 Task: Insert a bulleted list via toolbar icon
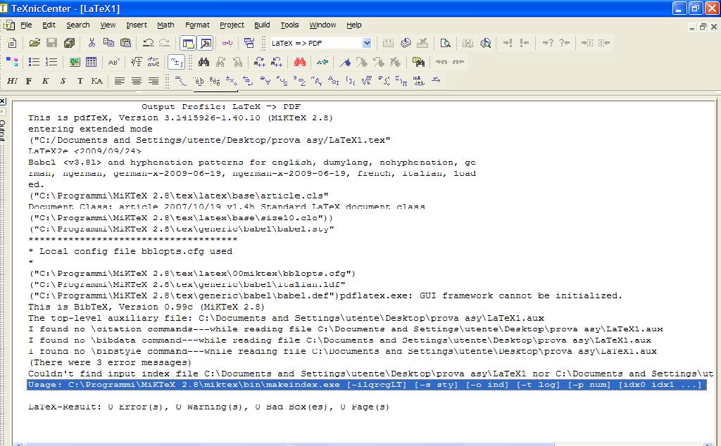34,63
